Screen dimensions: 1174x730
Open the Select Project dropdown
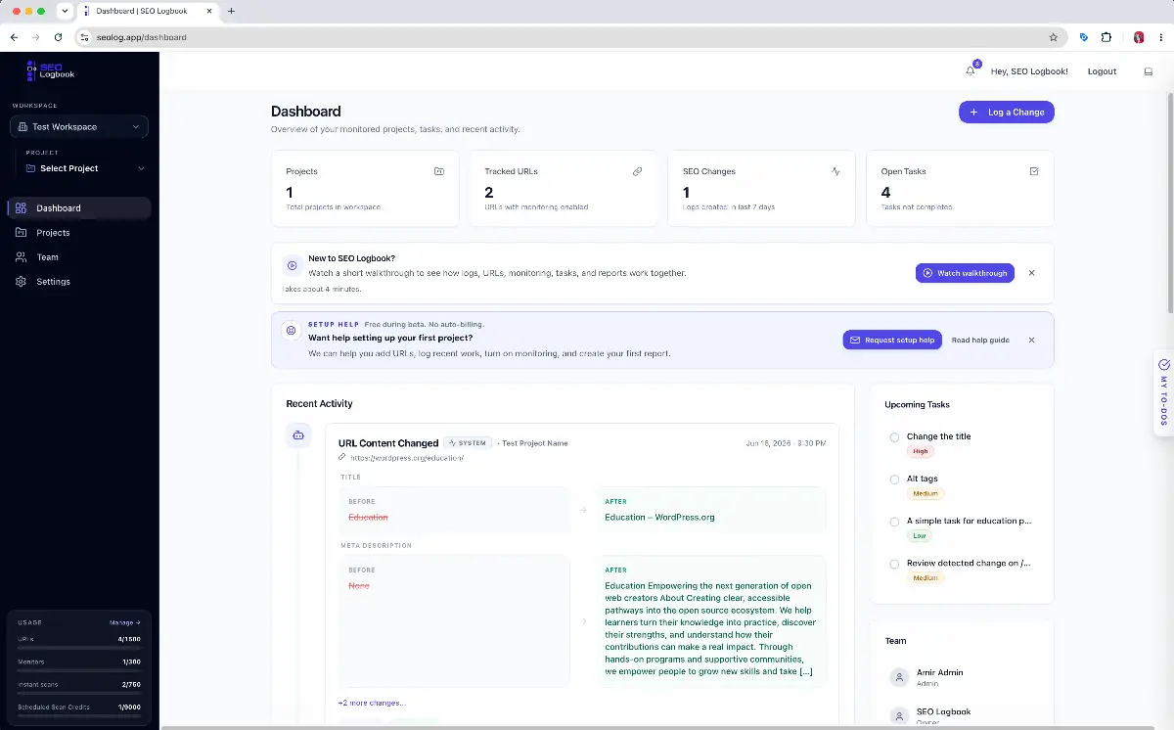[x=83, y=168]
